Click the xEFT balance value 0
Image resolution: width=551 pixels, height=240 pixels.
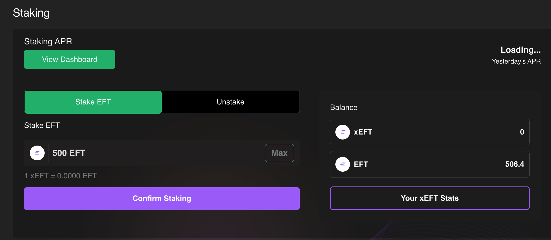(522, 132)
